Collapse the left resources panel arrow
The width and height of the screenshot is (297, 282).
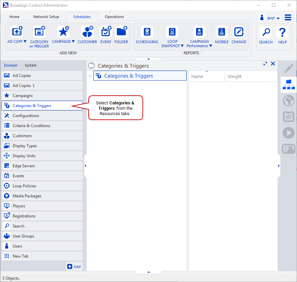[85, 166]
